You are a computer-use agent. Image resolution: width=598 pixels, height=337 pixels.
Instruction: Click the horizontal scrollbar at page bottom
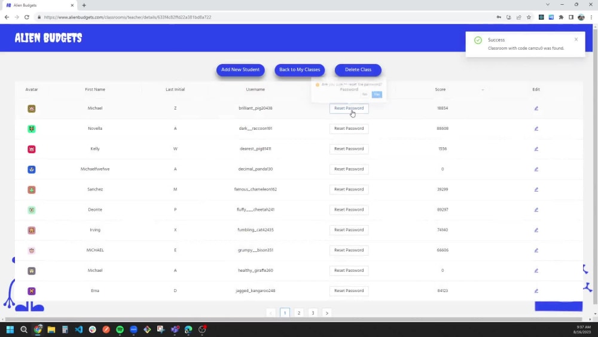point(294,319)
